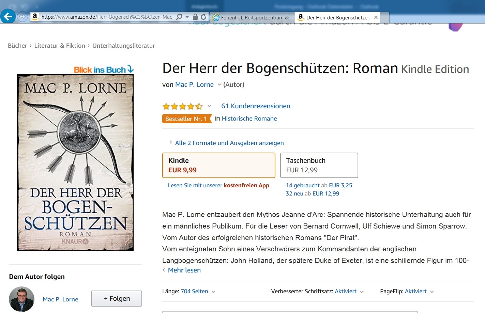Go back with the browser back arrow

pyautogui.click(x=8, y=16)
